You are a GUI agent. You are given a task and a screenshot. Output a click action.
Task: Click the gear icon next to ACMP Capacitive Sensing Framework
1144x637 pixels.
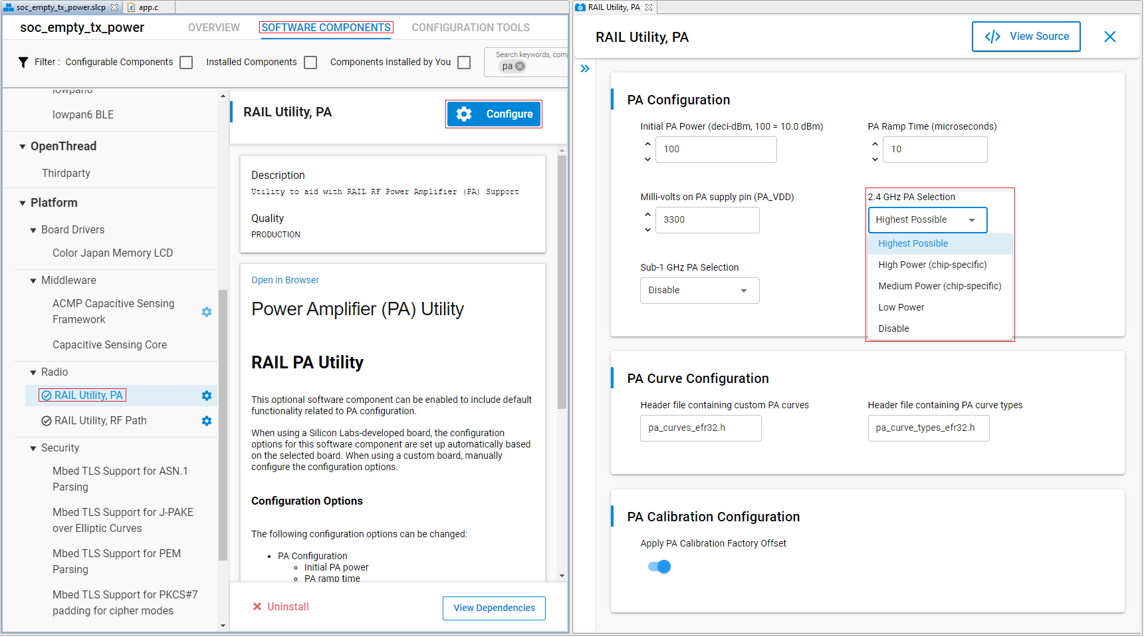click(x=206, y=311)
